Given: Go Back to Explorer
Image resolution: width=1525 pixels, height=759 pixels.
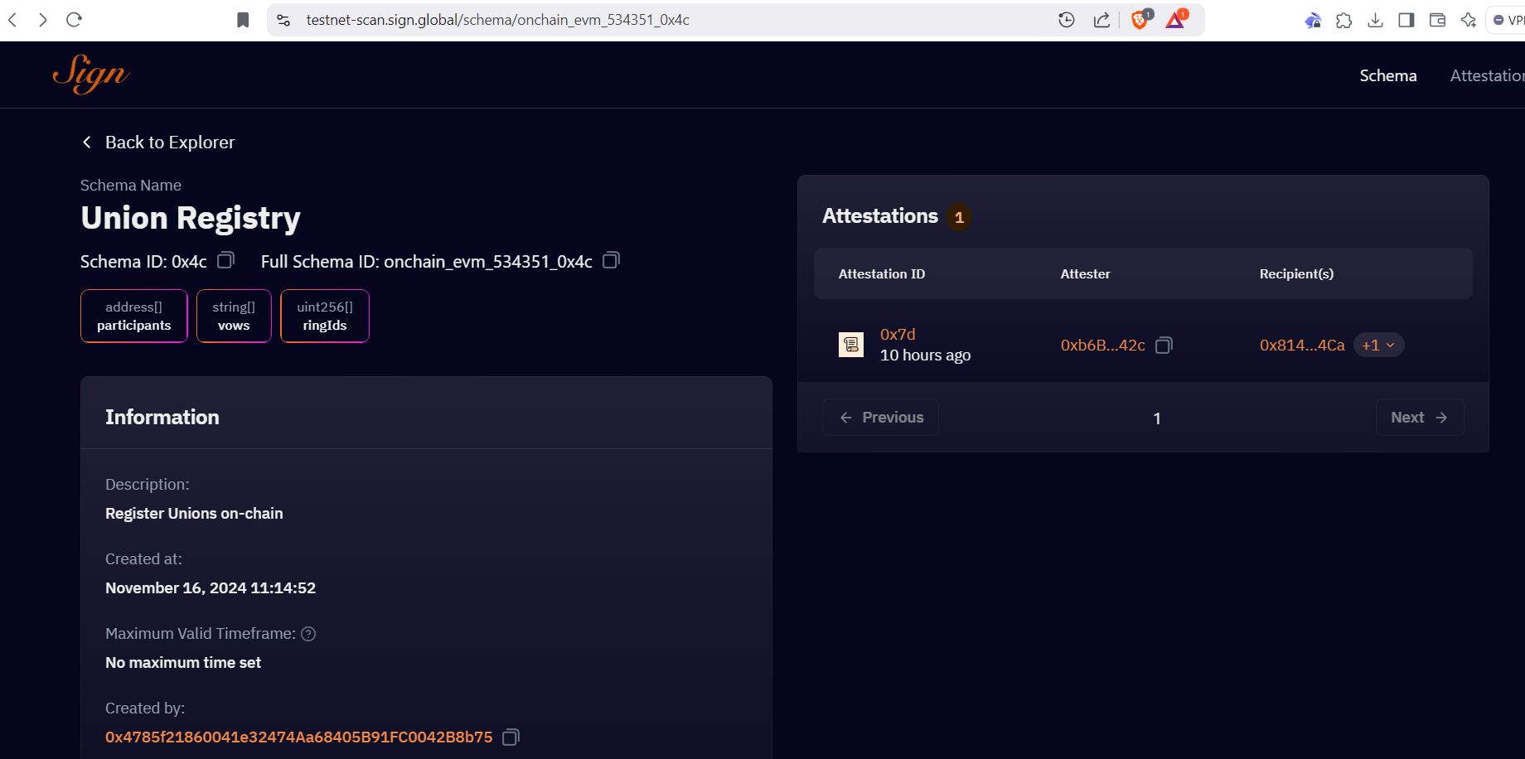Looking at the screenshot, I should tap(158, 143).
